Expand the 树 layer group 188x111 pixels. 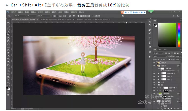point(157,85)
